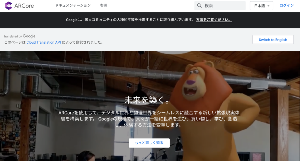Click the ログイン link
This screenshot has height=161, width=300.
pos(287,6)
